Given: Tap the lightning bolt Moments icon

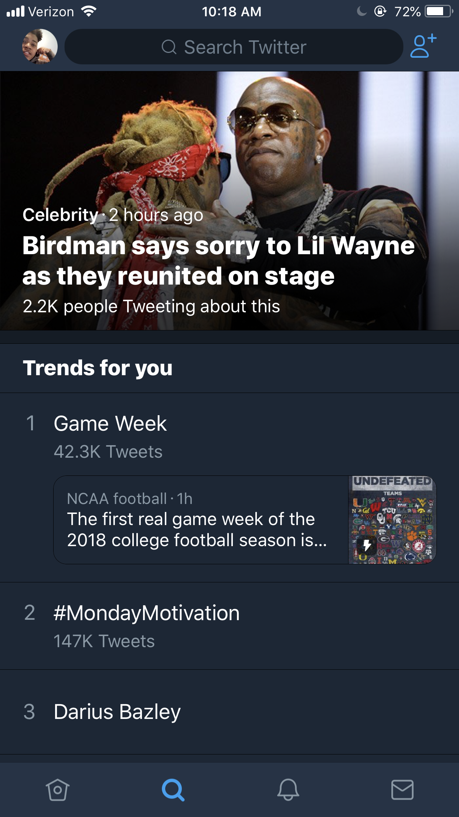Looking at the screenshot, I should 367,545.
